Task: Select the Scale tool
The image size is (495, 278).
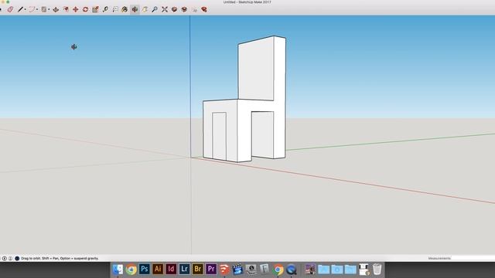Action: tap(95, 9)
